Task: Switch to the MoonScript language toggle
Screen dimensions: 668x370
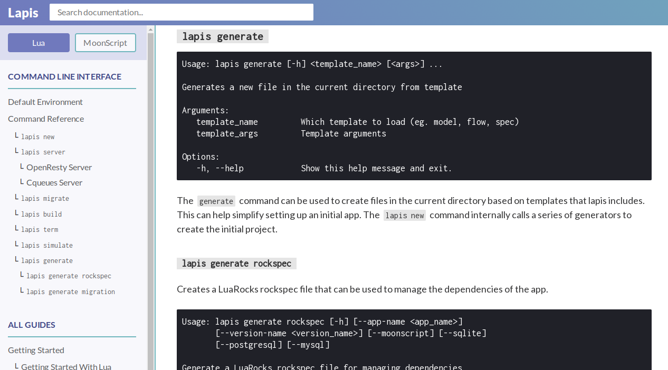Action: click(x=105, y=43)
